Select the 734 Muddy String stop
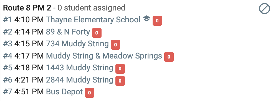Image resolution: width=273 pixels, height=101 pixels. (x=77, y=44)
